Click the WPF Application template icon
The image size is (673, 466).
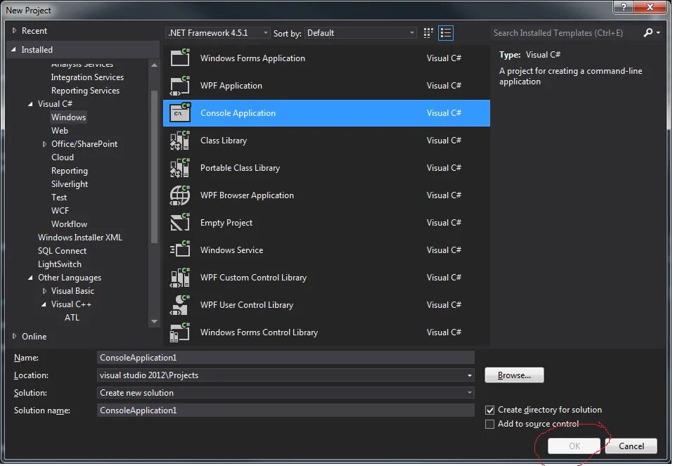180,85
